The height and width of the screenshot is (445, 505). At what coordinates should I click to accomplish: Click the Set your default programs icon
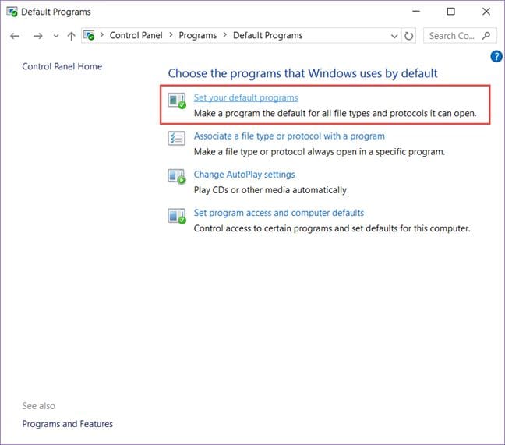tap(177, 101)
